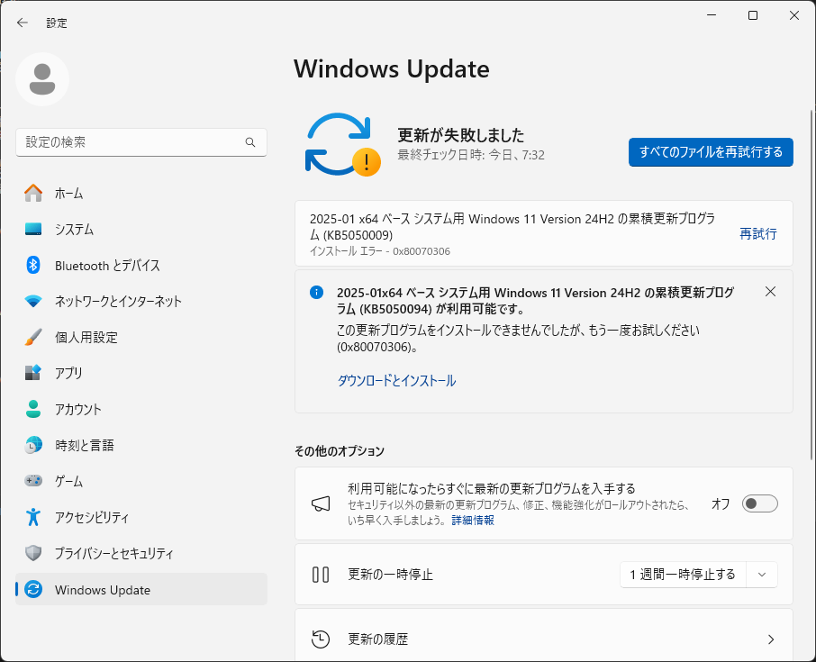Click the globe clock time icon
This screenshot has width=816, height=662.
(33, 445)
